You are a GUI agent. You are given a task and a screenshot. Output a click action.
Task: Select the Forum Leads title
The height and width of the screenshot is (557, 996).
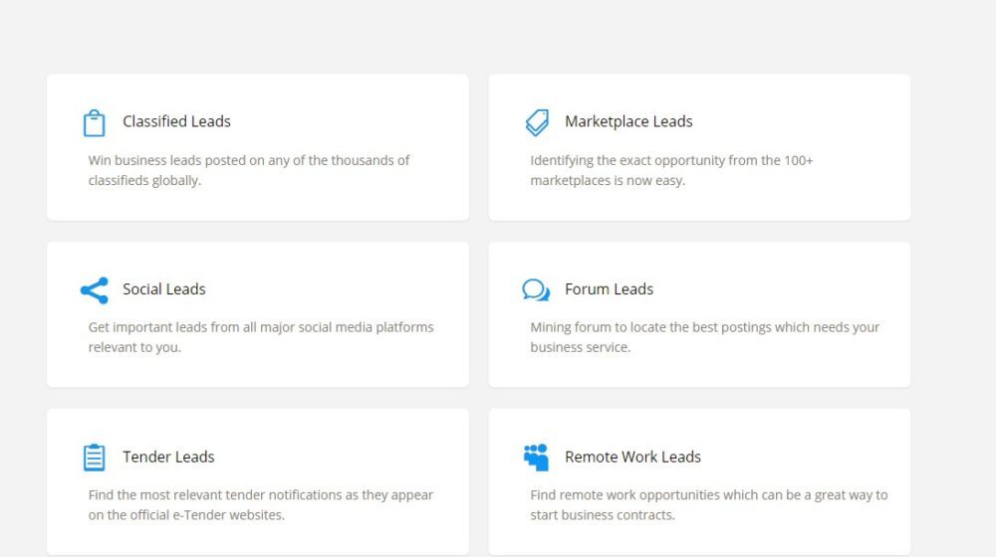pyautogui.click(x=609, y=289)
